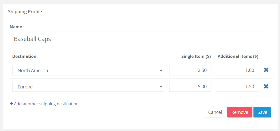Click the chevron arrow in Europe selector
This screenshot has height=131, width=280.
click(161, 87)
